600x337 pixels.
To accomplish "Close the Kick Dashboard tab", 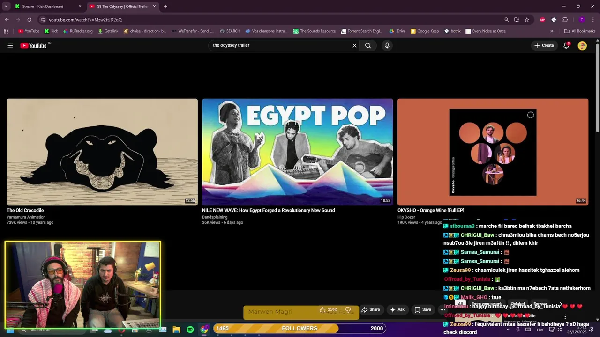I will 80,7.
